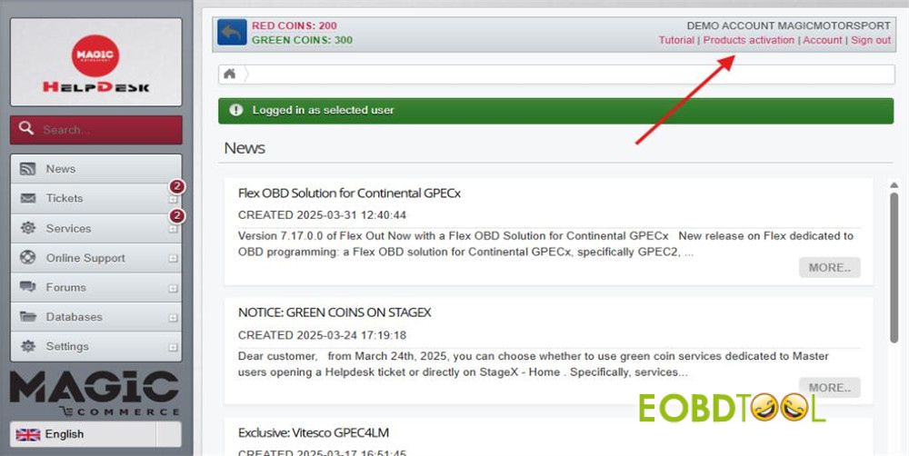Viewport: 909px width, 456px height.
Task: Click the info icon in green alert
Action: (x=235, y=110)
